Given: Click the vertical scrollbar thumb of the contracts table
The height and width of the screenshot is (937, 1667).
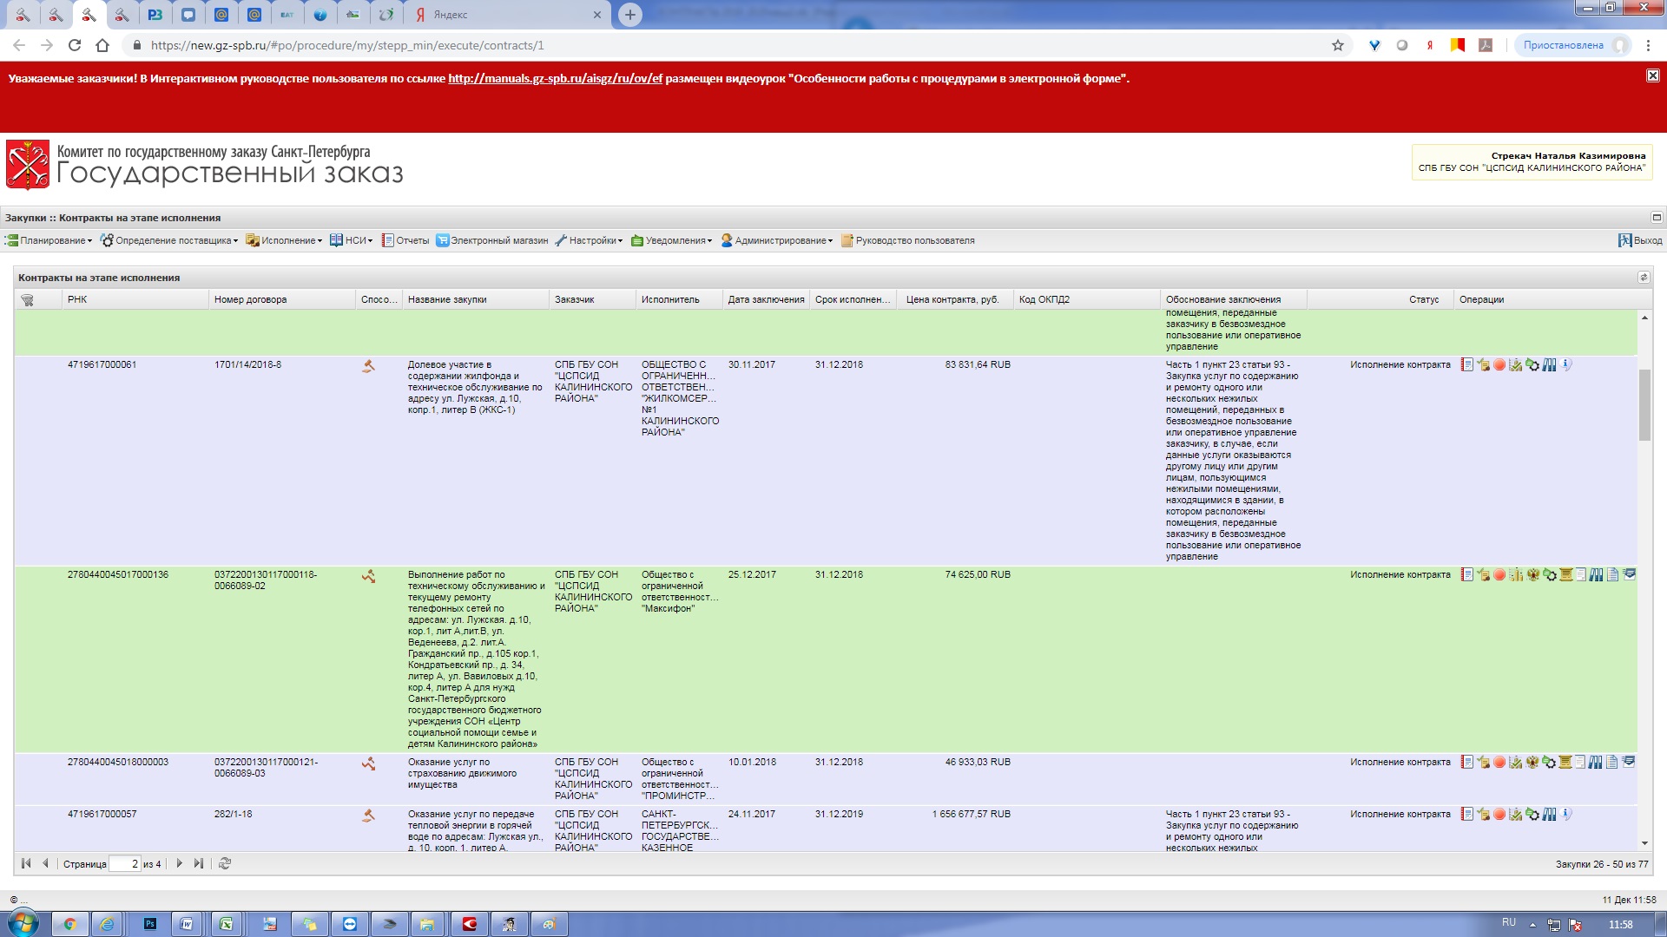Looking at the screenshot, I should (1644, 404).
